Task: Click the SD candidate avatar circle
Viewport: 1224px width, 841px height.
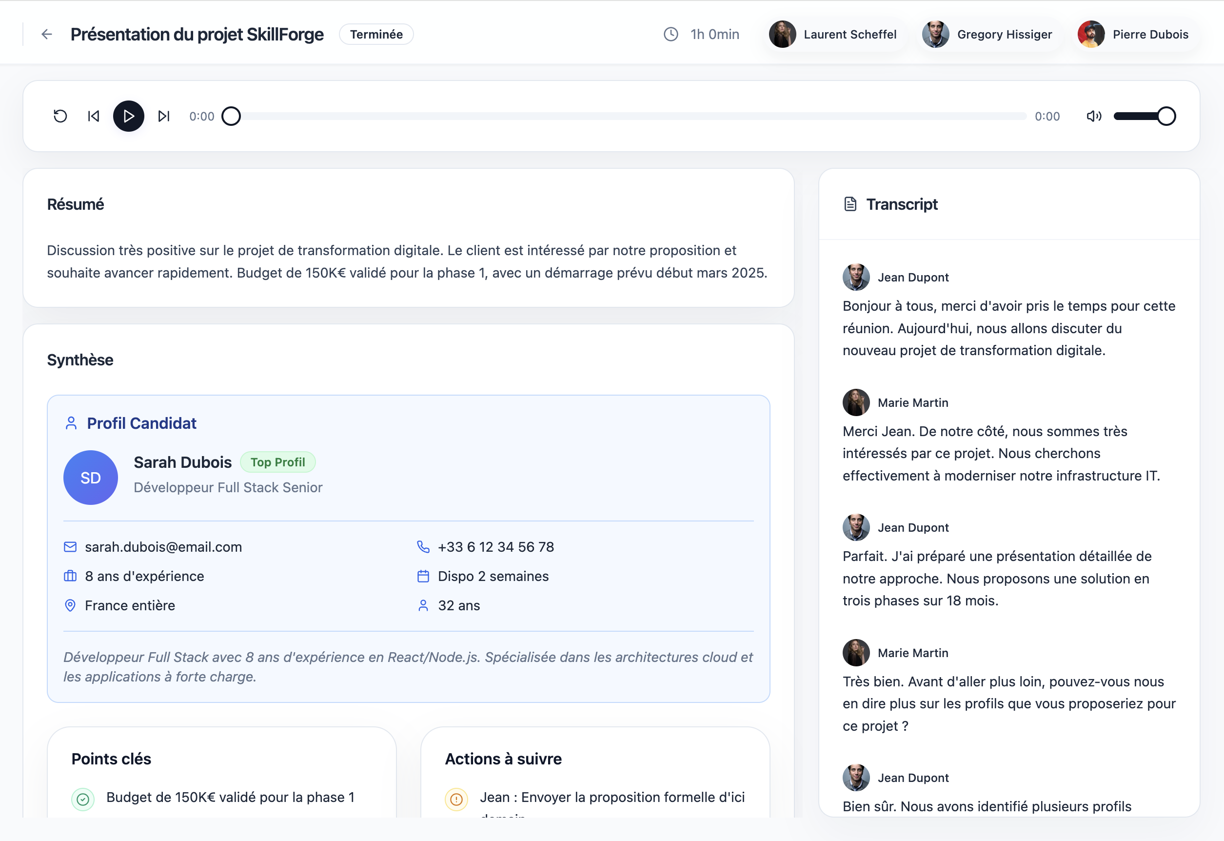Action: (x=91, y=478)
